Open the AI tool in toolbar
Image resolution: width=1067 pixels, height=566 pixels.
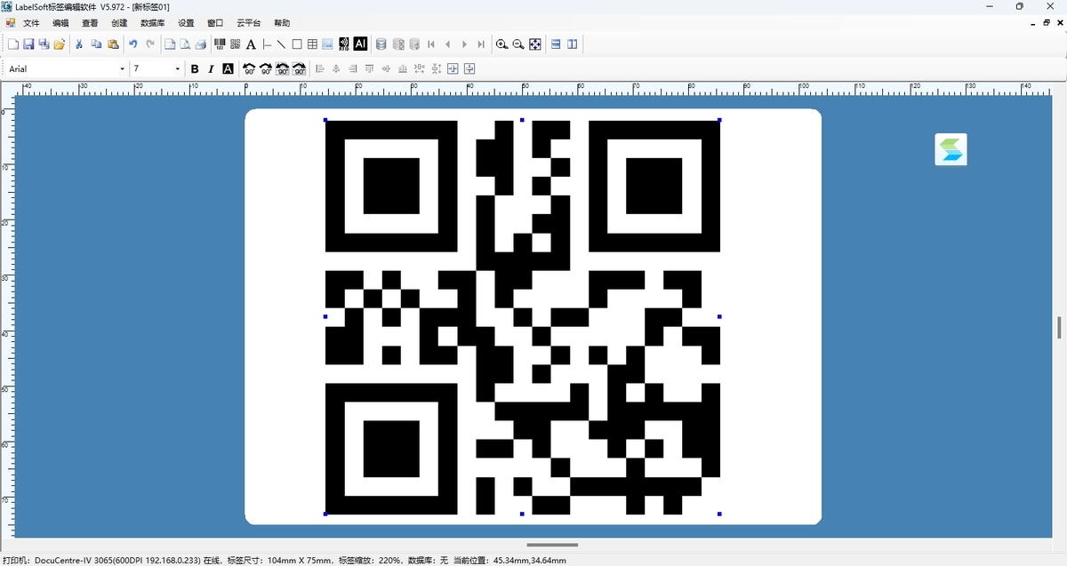click(x=360, y=44)
